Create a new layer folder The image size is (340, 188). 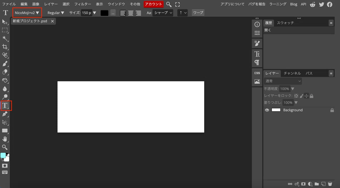click(317, 184)
